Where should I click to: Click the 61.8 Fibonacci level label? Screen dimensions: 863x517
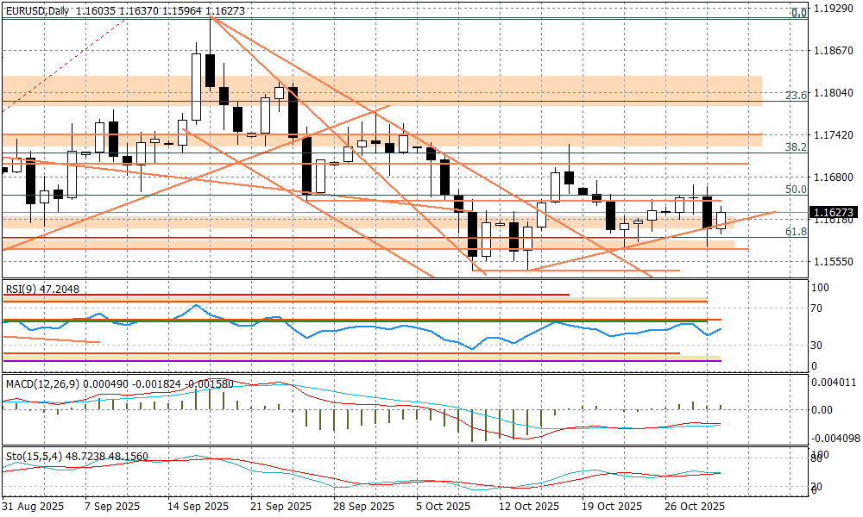[797, 232]
